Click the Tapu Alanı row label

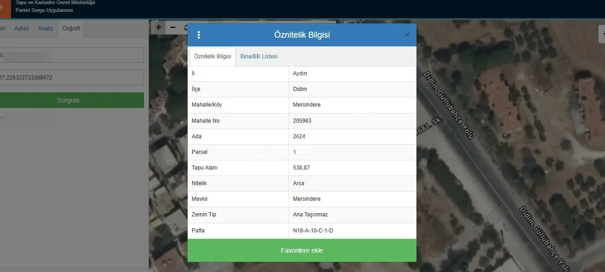(205, 168)
